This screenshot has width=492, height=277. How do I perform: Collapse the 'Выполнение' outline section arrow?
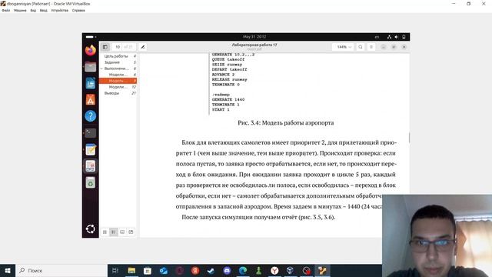[101, 68]
